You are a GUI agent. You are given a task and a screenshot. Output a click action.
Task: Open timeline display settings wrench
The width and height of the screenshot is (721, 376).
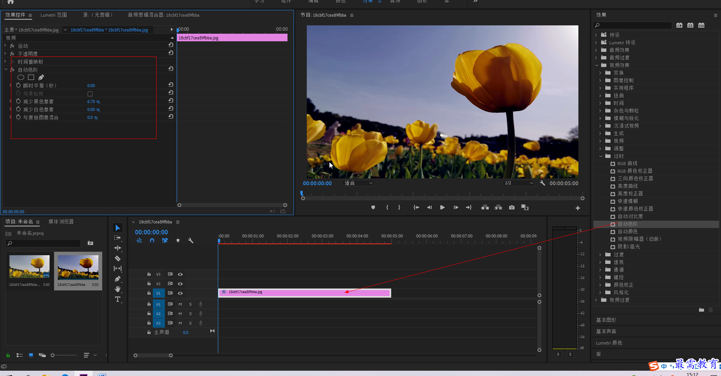(191, 240)
